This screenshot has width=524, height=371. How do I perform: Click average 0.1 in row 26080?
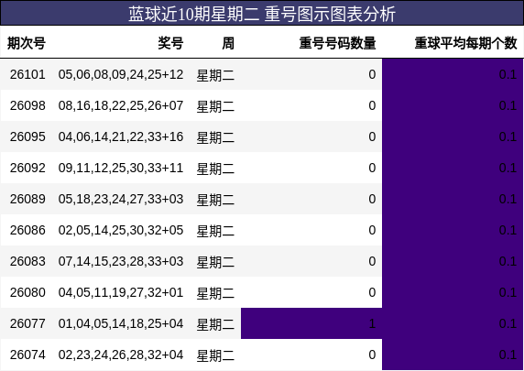(508, 292)
